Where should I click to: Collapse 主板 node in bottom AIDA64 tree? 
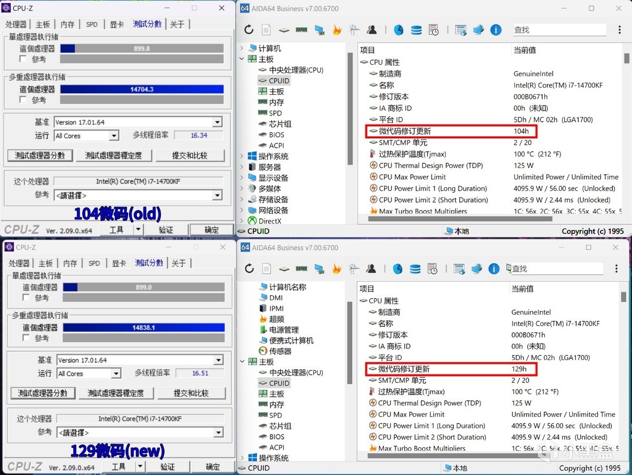coord(242,361)
